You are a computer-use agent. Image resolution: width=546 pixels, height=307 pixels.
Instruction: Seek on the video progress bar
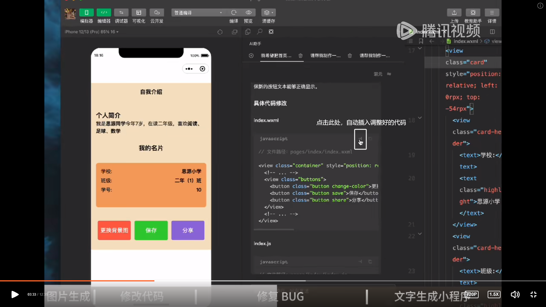tap(273, 281)
